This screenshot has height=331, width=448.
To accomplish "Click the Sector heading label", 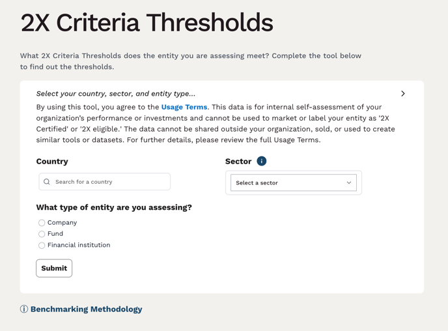I will click(238, 161).
